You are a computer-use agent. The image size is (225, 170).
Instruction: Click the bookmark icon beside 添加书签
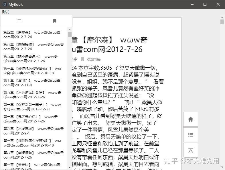click(x=82, y=59)
